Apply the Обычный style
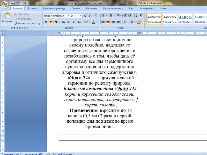The image size is (207, 155). click(x=154, y=19)
